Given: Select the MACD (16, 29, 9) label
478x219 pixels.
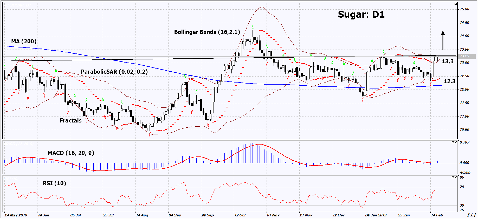Looking at the screenshot, I should 71,153.
